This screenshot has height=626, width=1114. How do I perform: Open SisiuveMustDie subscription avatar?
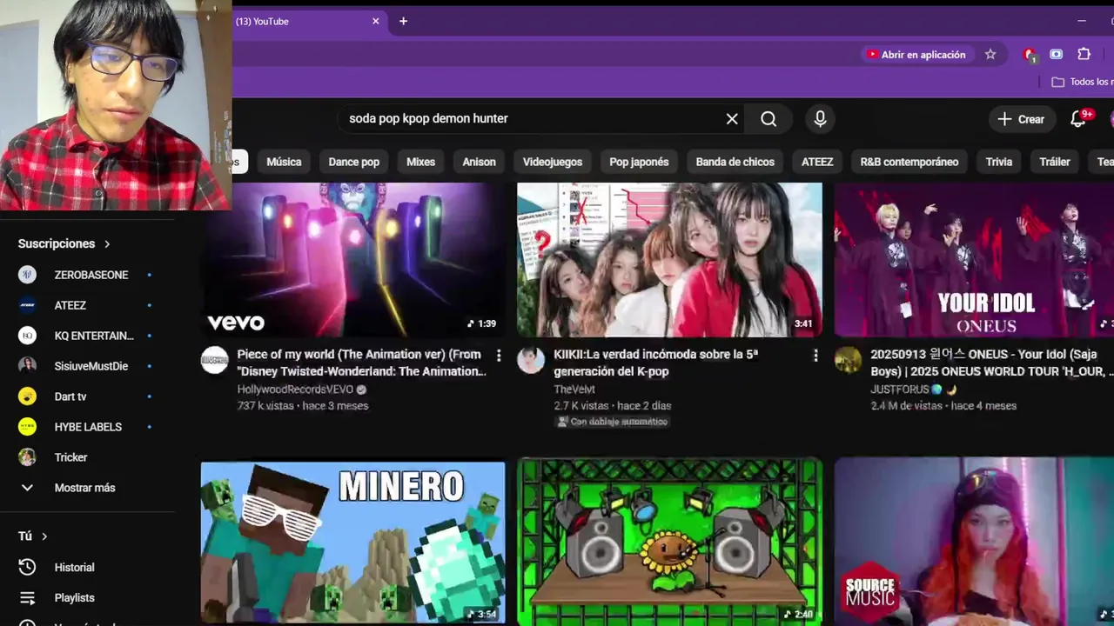coord(28,366)
